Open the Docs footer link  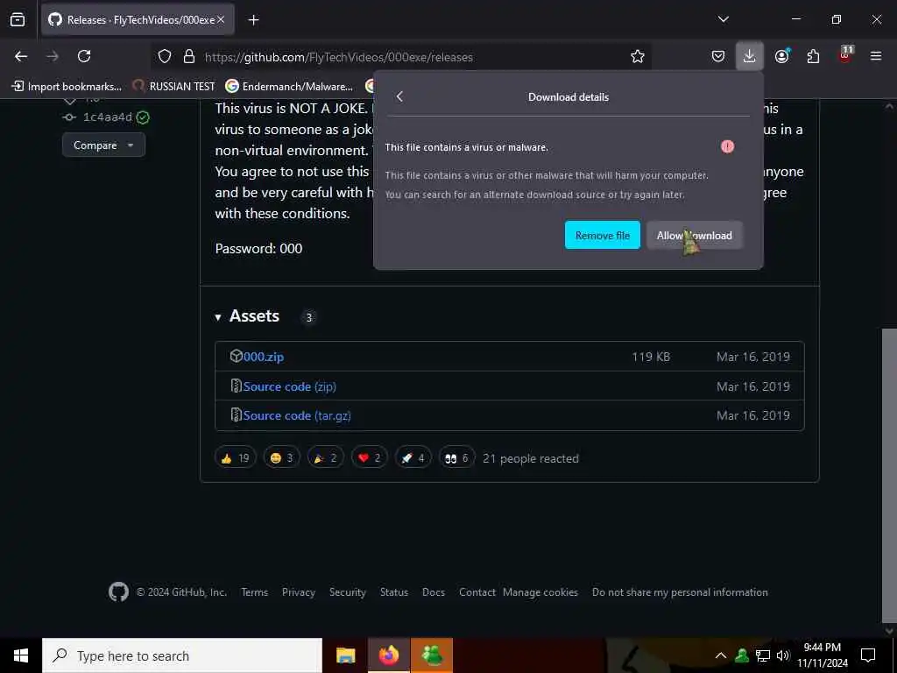coord(434,592)
